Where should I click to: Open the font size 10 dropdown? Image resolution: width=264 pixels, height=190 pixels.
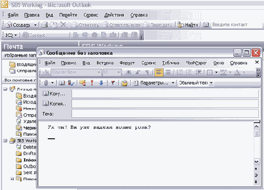[x=118, y=72]
